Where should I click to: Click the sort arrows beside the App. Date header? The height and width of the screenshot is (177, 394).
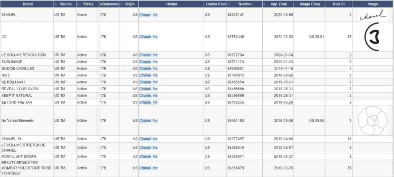[264, 4]
